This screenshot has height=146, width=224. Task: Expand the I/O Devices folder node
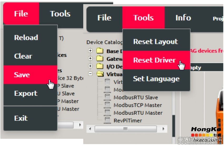click(90, 66)
